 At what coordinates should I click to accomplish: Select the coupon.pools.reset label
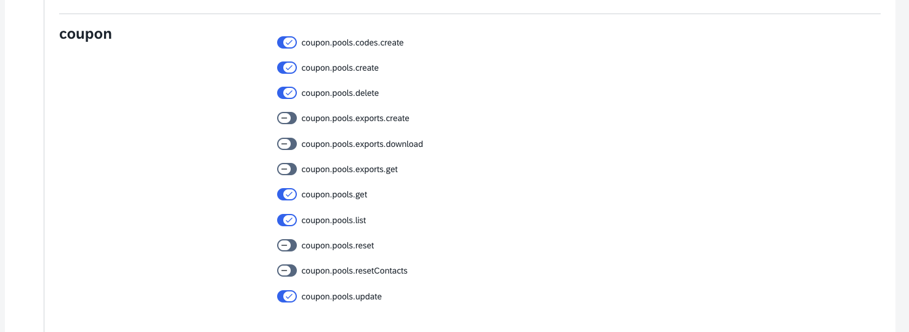[x=337, y=245]
